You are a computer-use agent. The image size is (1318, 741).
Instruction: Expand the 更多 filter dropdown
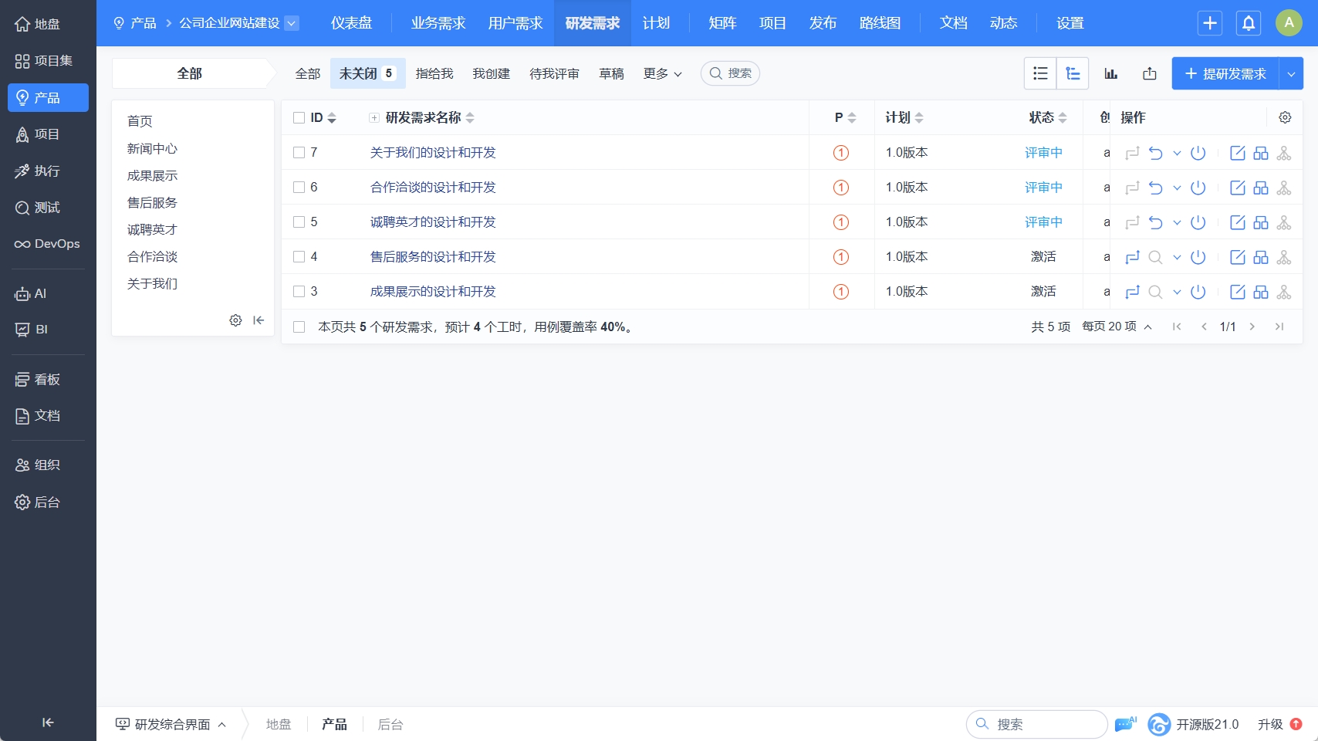662,73
